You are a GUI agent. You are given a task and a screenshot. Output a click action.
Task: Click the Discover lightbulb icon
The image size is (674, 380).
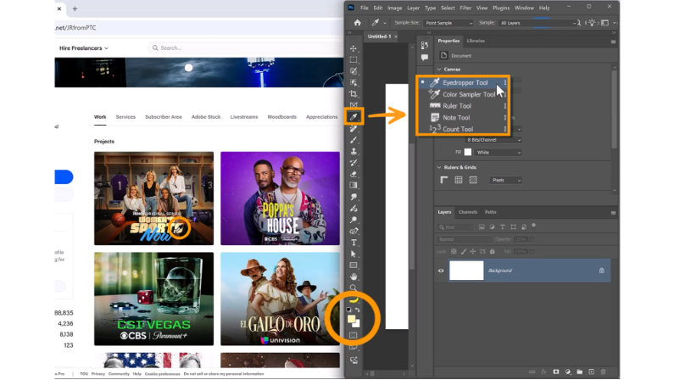tap(593, 23)
